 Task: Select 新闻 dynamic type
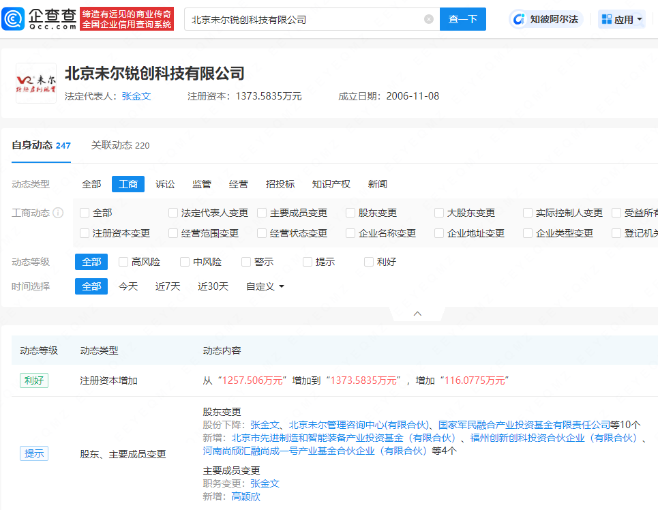pyautogui.click(x=377, y=184)
